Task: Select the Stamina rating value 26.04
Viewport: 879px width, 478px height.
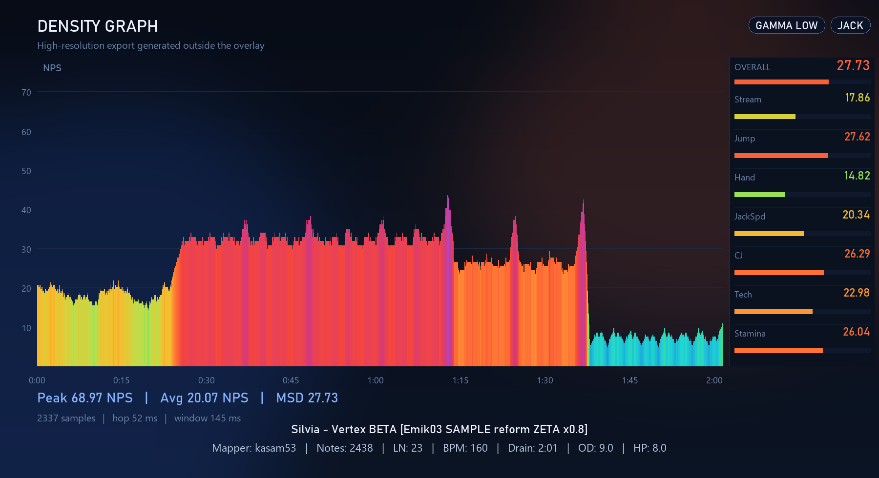Action: coord(856,332)
